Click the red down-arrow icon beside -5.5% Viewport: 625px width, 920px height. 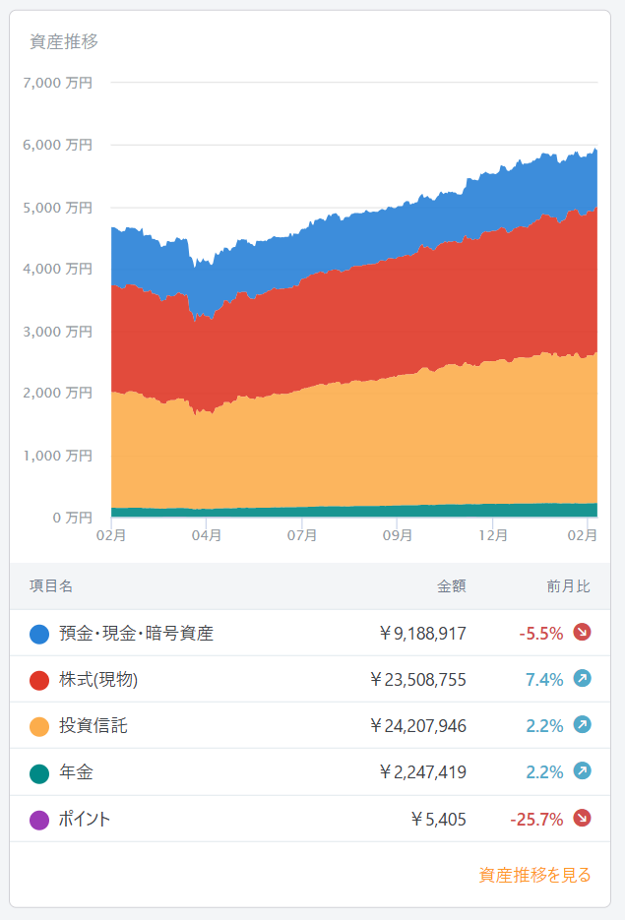click(x=582, y=632)
